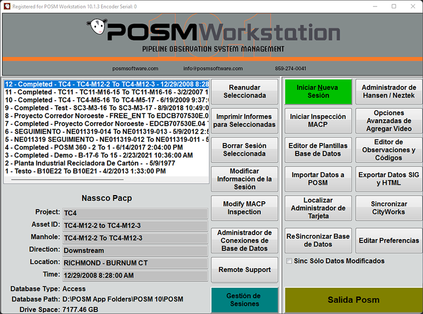
Task: Click Drive Space 7177.46 GB value
Action: 81,310
